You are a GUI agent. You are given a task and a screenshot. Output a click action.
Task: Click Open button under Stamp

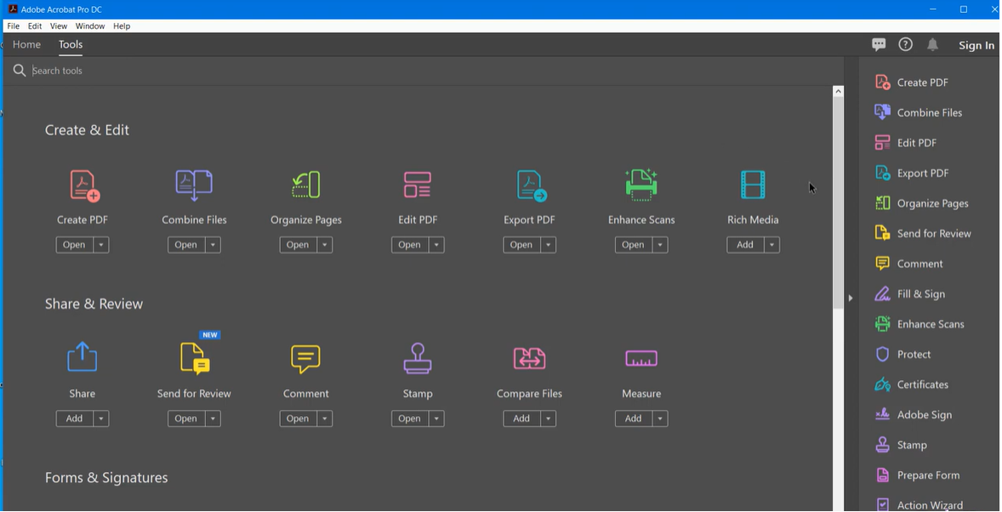point(410,418)
